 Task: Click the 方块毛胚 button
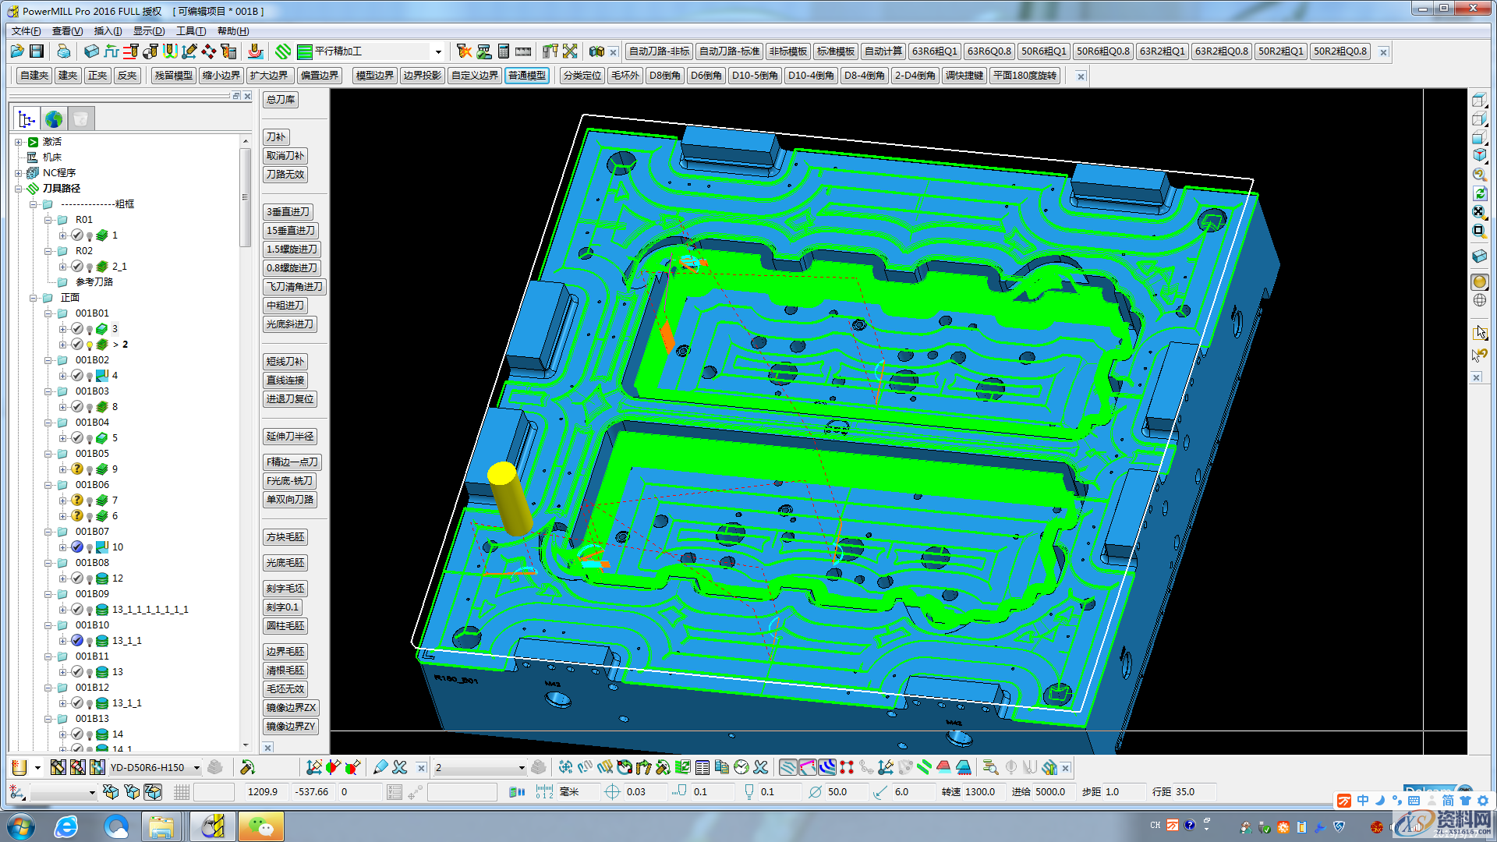[x=285, y=537]
